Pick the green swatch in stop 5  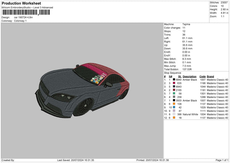[x=174, y=93]
